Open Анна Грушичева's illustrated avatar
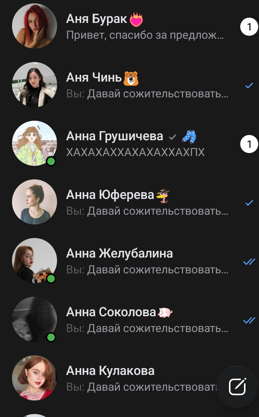Image resolution: width=259 pixels, height=417 pixels. coord(35,143)
